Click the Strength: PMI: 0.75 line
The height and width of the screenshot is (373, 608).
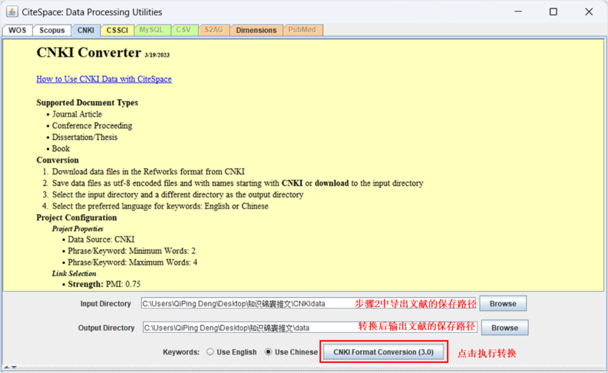104,284
